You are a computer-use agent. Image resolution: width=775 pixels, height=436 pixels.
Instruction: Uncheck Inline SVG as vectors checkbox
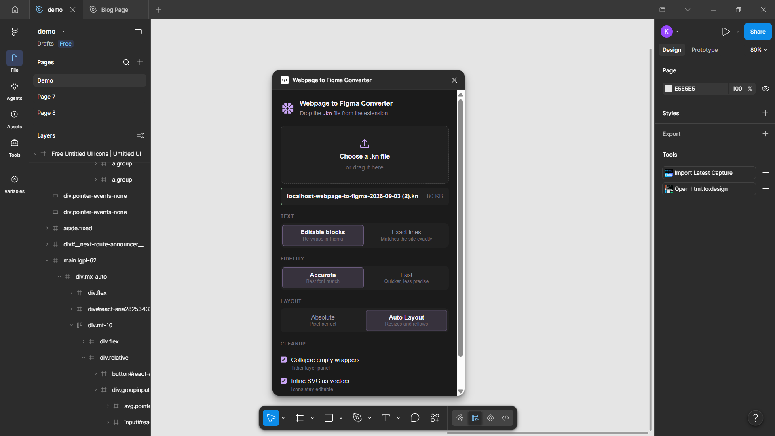pos(284,381)
